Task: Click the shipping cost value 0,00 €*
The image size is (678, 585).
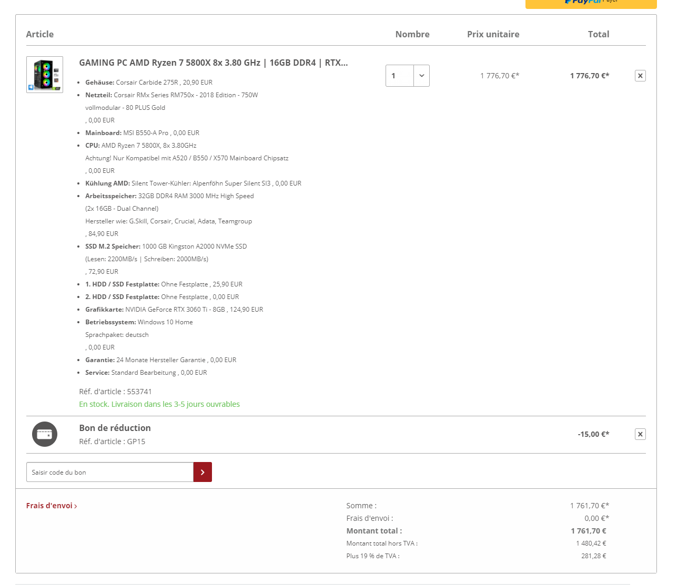Action: (597, 518)
